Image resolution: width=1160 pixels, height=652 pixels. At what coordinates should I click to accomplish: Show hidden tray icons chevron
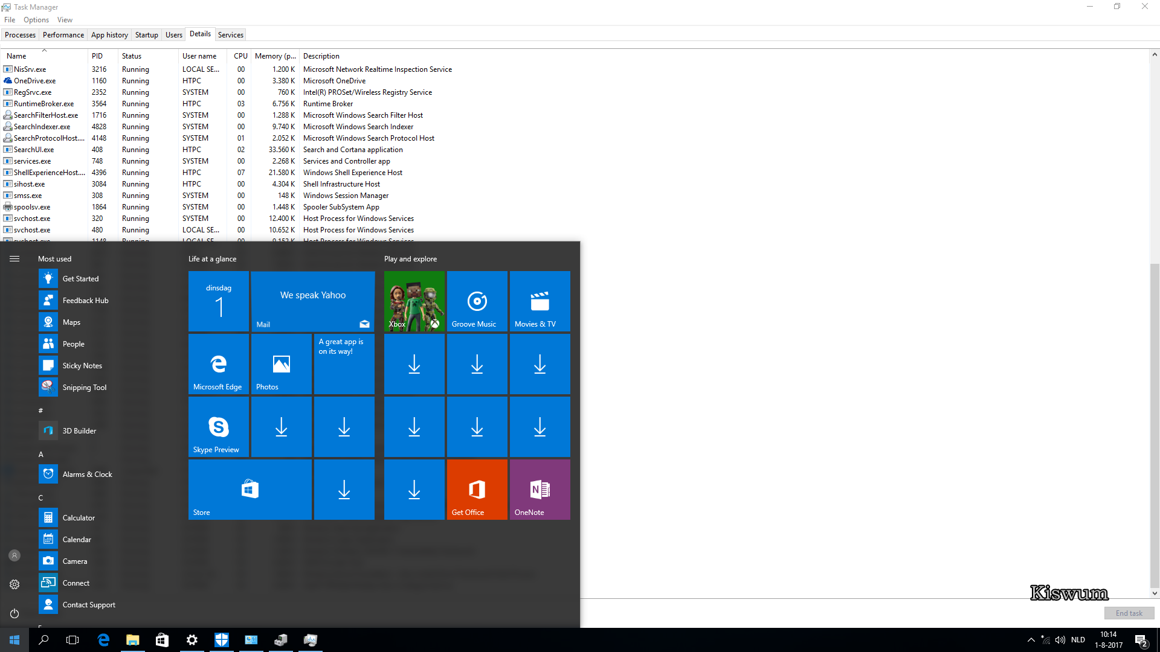pyautogui.click(x=1031, y=640)
